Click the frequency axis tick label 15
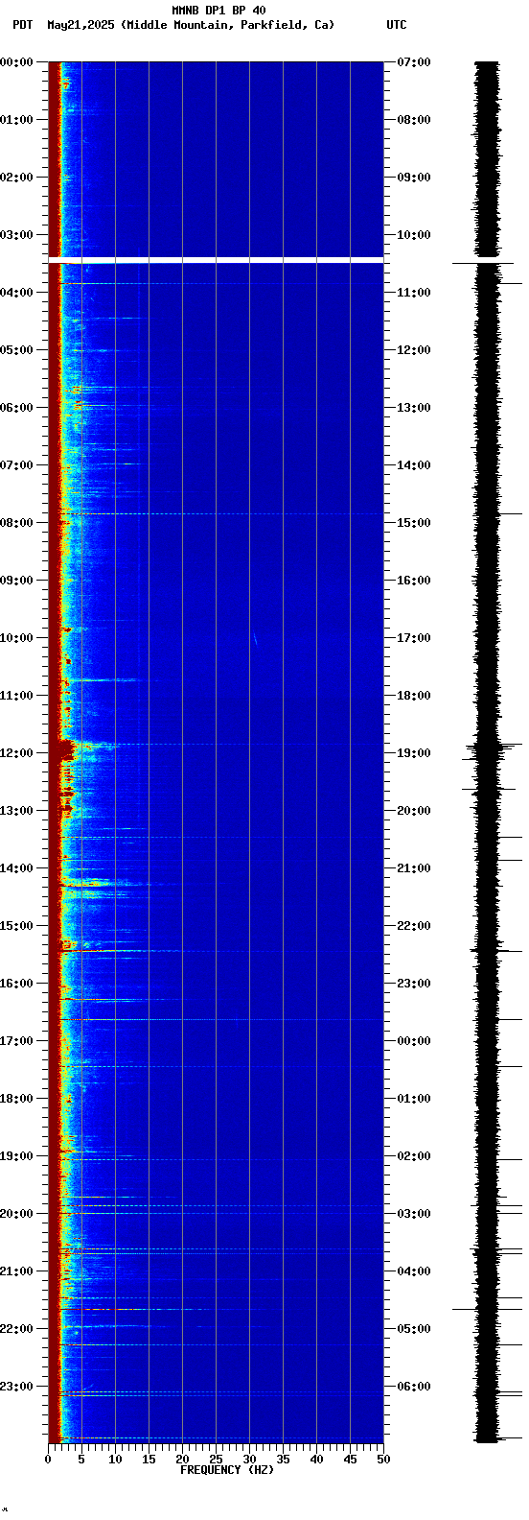The height and width of the screenshot is (1520, 529). coord(149,1460)
